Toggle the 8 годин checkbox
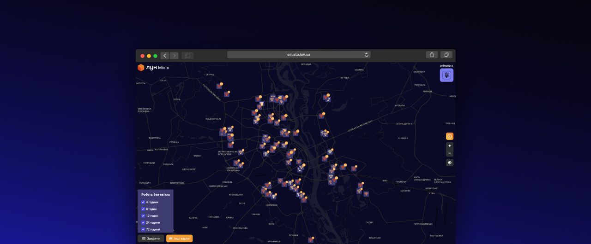This screenshot has height=244, width=591. (x=143, y=209)
